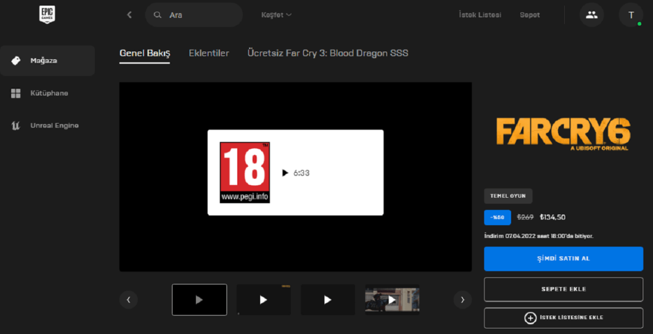Click the SEPETE EKLE button

coord(564,289)
